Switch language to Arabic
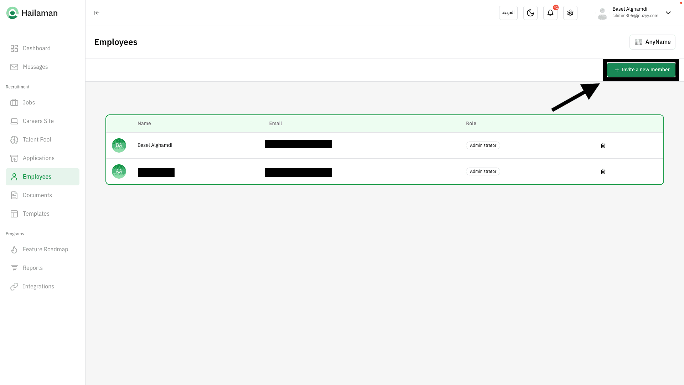The height and width of the screenshot is (385, 684). pyautogui.click(x=508, y=13)
